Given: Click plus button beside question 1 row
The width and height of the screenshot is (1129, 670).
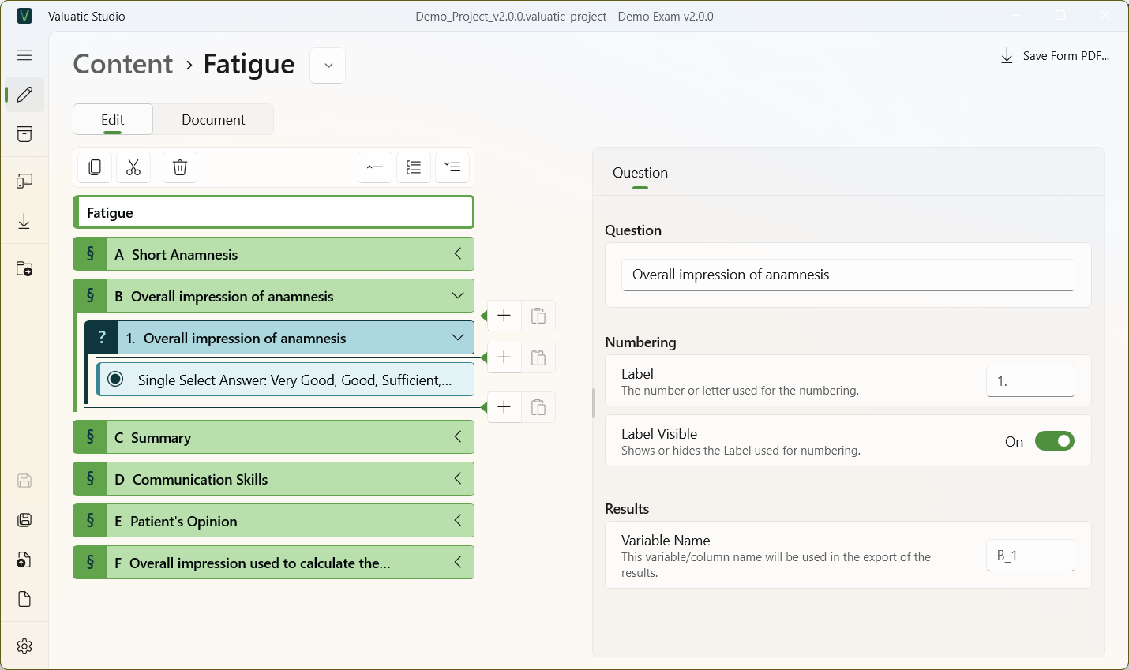Looking at the screenshot, I should click(x=504, y=357).
